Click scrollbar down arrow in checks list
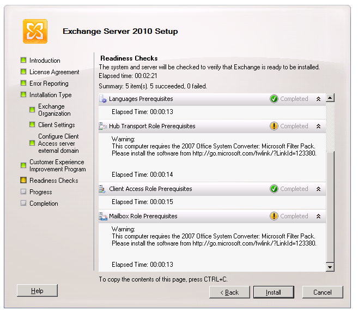This screenshot has width=364, height=317. click(330, 267)
